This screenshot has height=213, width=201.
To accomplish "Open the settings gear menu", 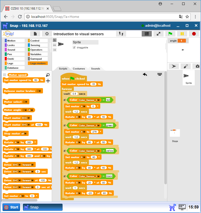I will [x=47, y=34].
